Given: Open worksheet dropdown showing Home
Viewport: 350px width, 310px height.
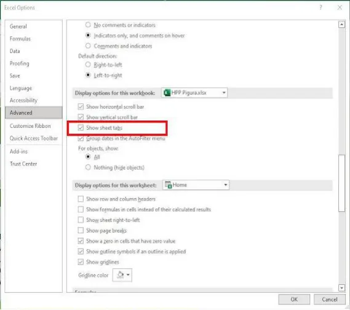Looking at the screenshot, I should (196, 185).
